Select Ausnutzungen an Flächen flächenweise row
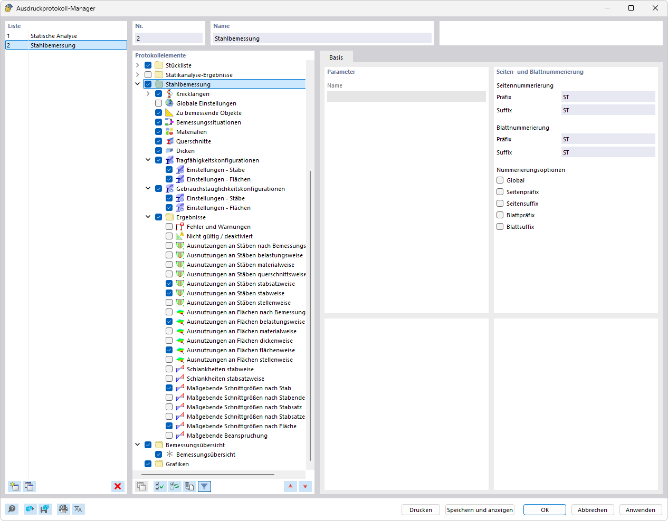Screen dimensions: 668x521 241,350
